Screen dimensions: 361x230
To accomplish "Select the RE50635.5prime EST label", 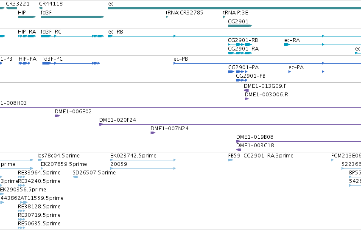I will pos(39,224).
